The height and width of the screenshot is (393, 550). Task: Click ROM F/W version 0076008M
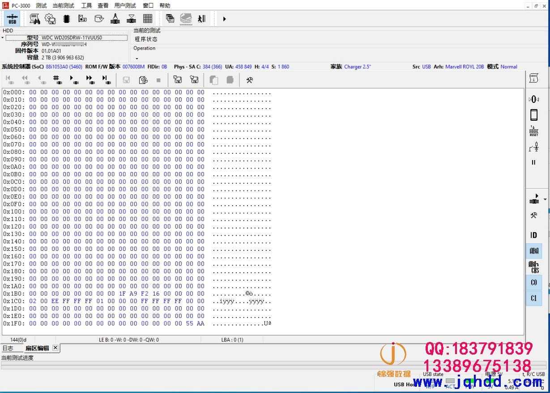[133, 67]
